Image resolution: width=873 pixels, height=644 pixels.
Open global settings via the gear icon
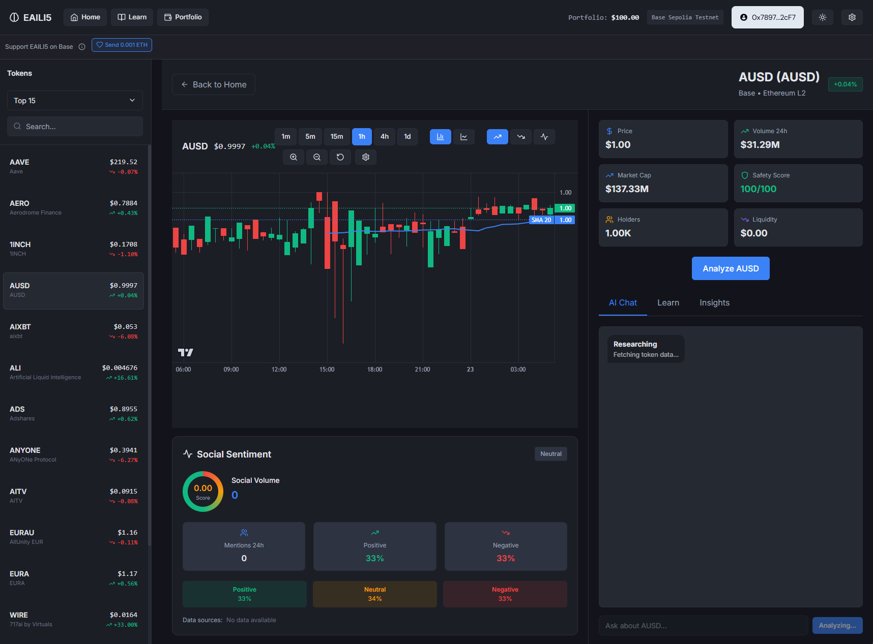(x=851, y=17)
